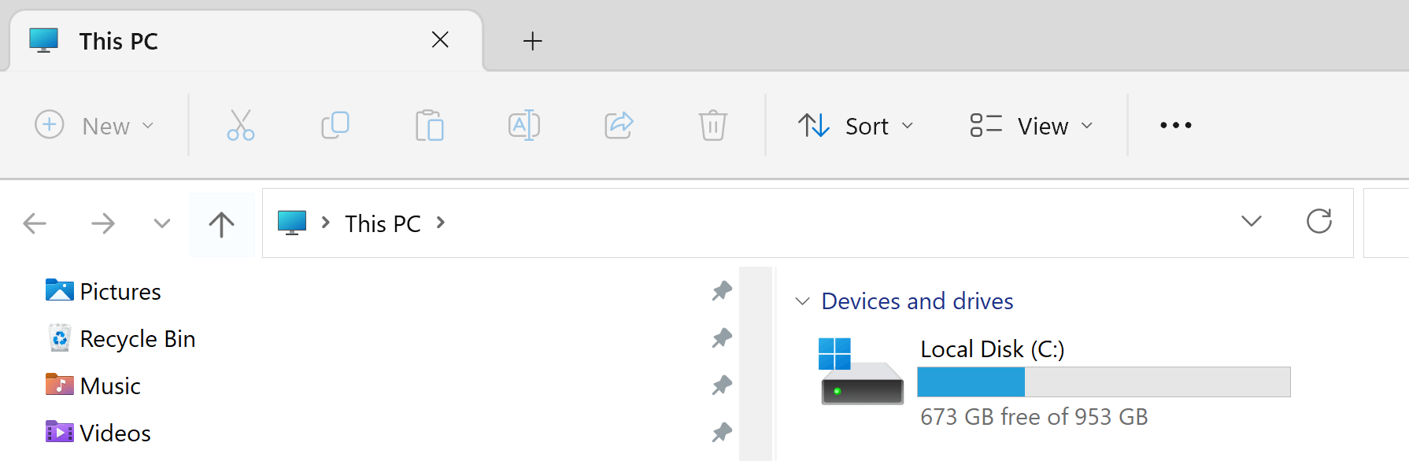
Task: Go back with the left arrow
Action: click(35, 223)
